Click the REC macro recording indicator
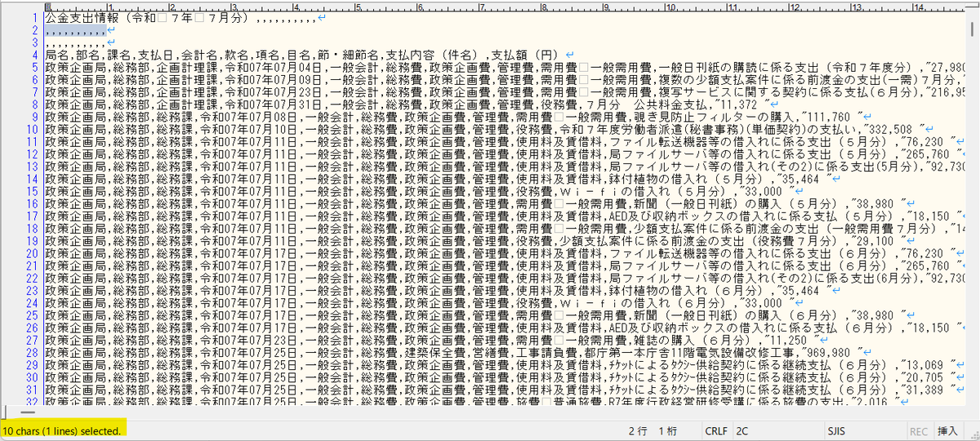The image size is (980, 441). pyautogui.click(x=919, y=430)
